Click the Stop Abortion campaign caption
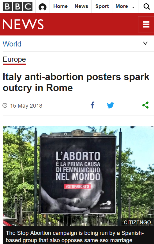This screenshot has width=154, height=244. pyautogui.click(x=75, y=237)
